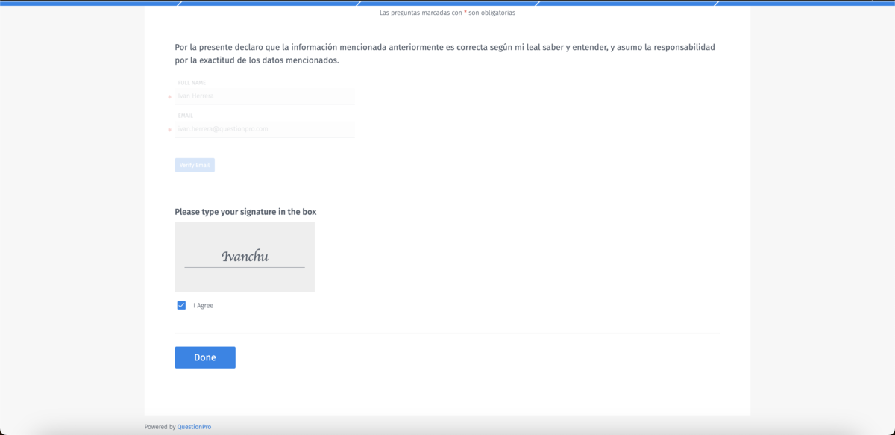This screenshot has height=435, width=895.
Task: Click the first chevron divider in the progress bar
Action: tap(178, 2)
